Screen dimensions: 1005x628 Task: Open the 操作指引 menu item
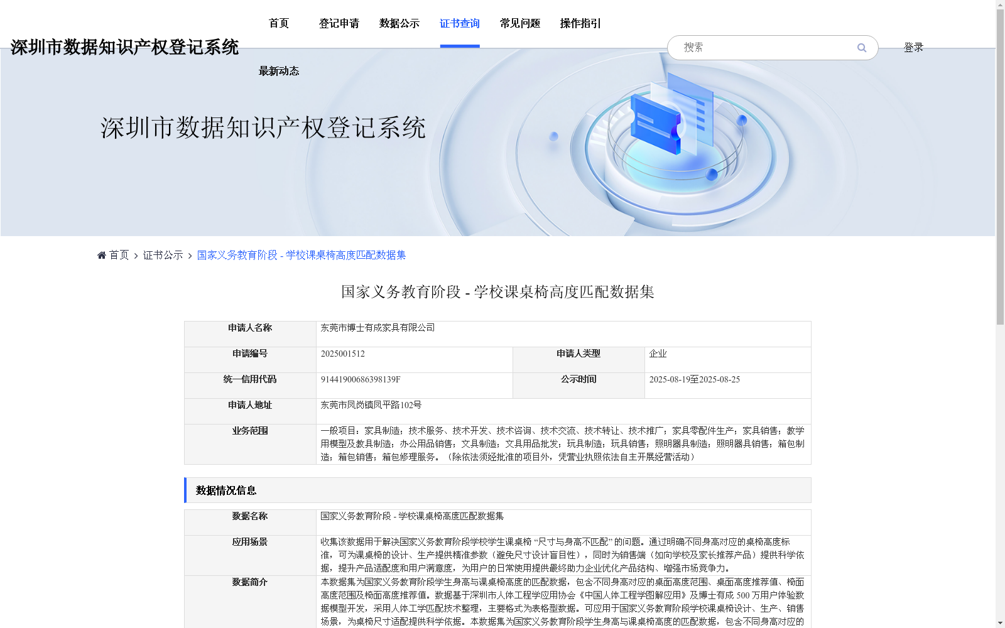[580, 23]
